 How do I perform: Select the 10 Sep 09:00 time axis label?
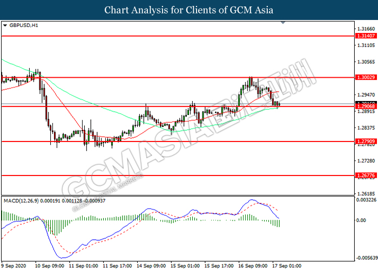[x=50, y=266]
